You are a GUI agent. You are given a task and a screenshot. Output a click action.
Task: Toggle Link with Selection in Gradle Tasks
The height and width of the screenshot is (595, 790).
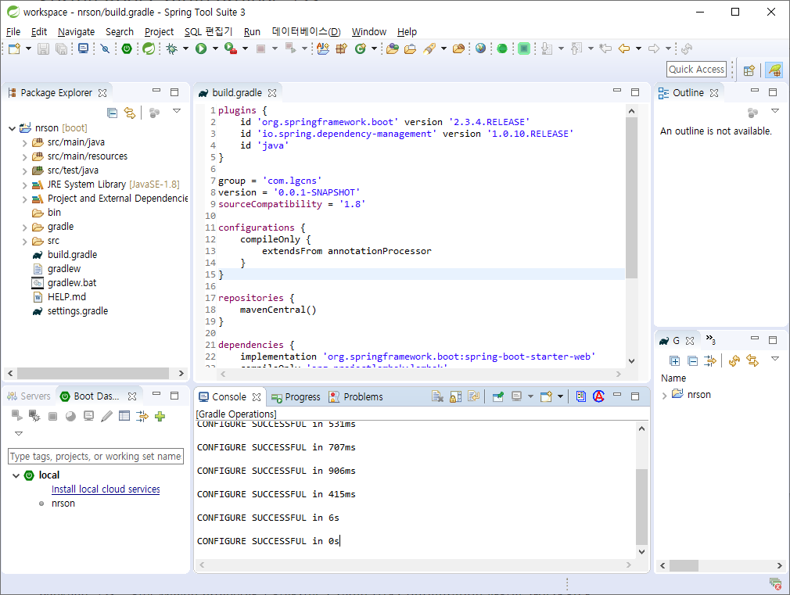click(x=752, y=360)
